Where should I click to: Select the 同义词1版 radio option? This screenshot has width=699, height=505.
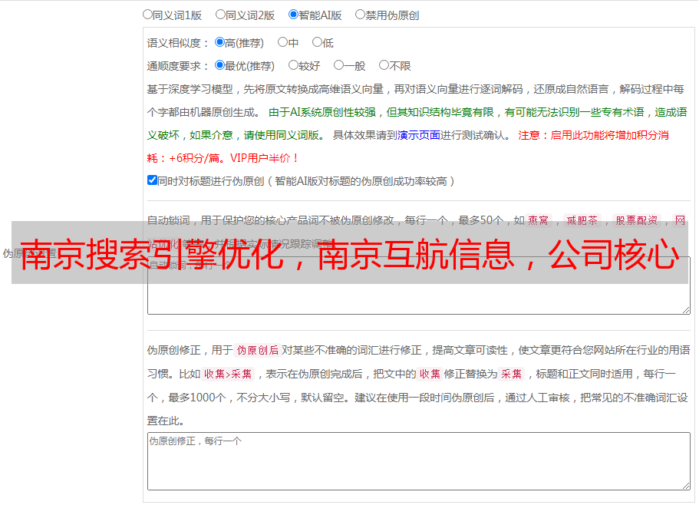pyautogui.click(x=147, y=15)
